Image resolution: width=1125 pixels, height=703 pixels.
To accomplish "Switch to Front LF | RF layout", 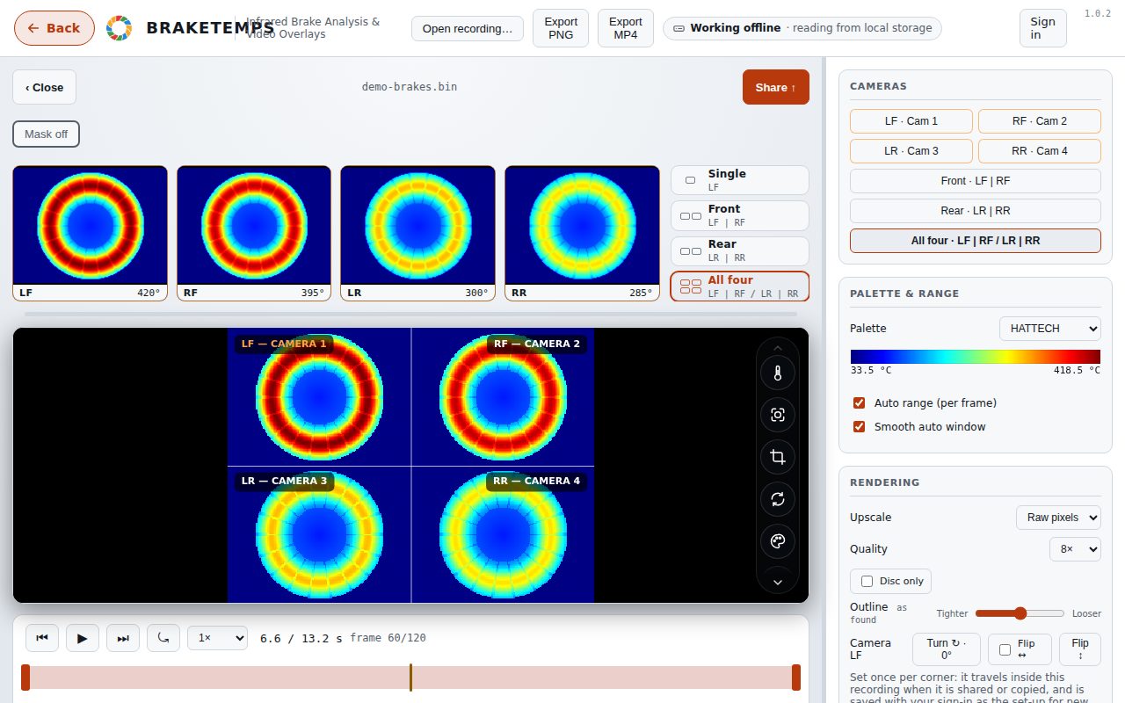I will (739, 215).
